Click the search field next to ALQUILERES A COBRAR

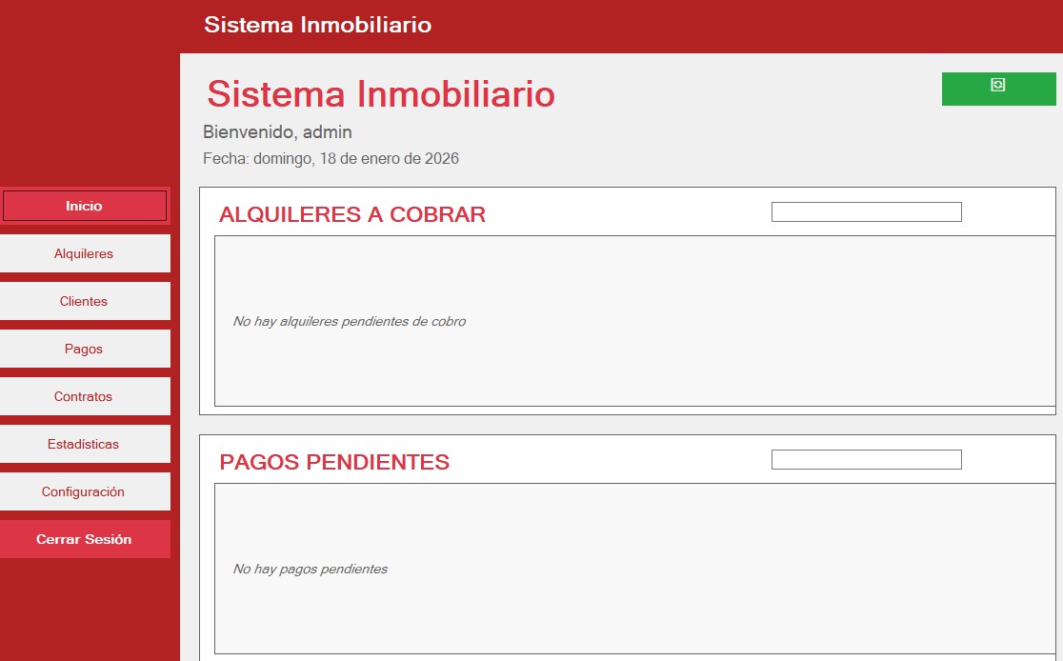tap(866, 211)
